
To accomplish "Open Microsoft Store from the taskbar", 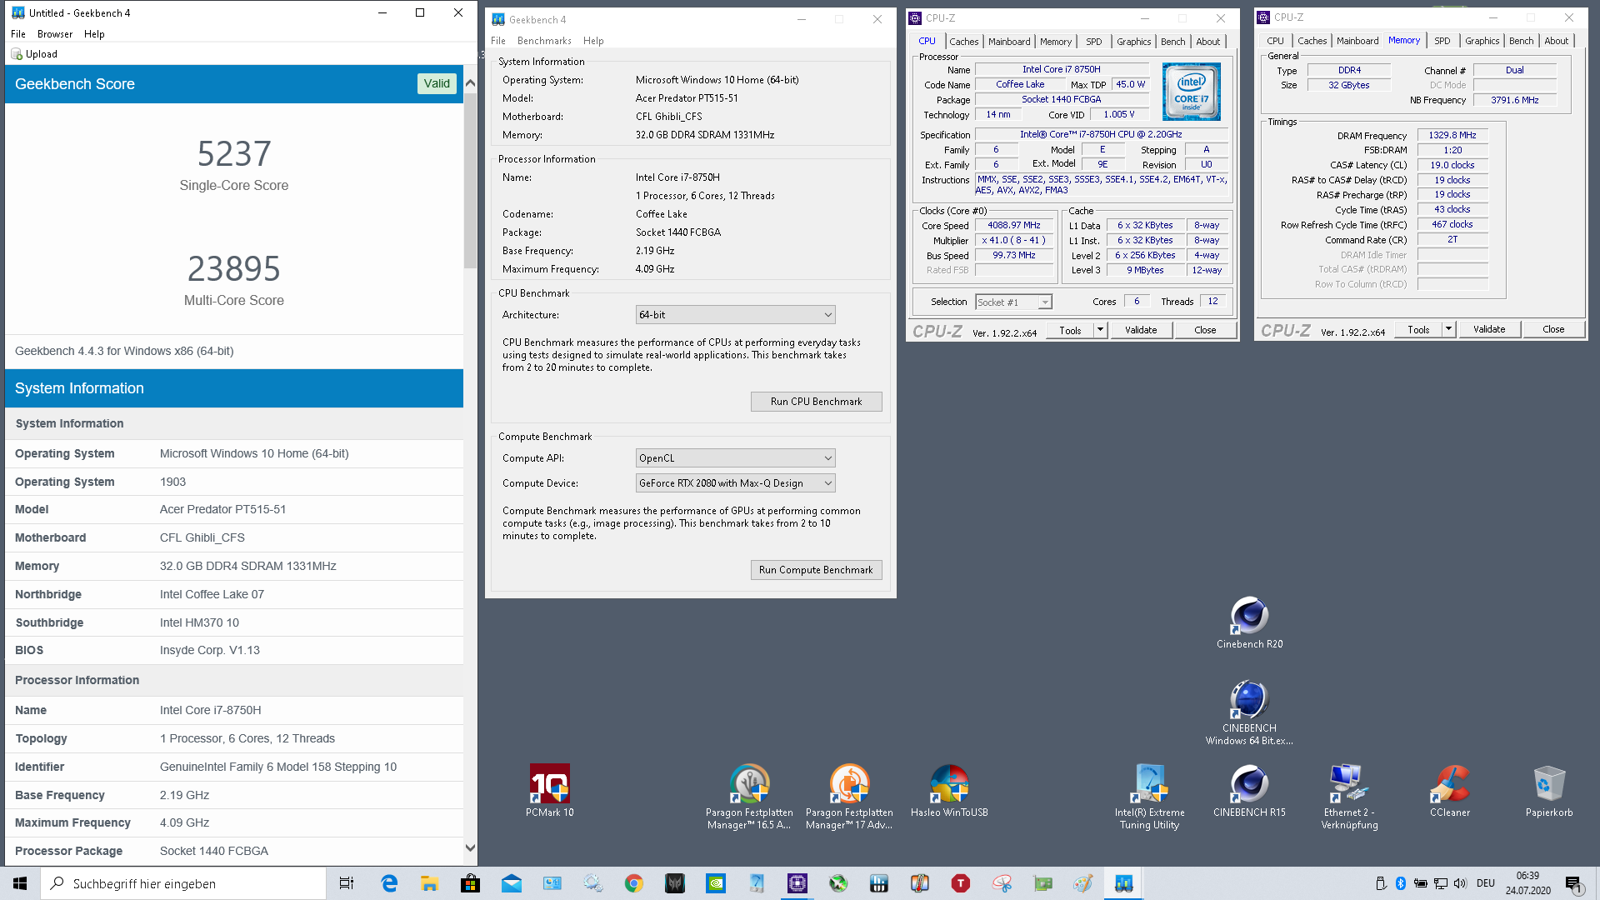I will coord(471,883).
